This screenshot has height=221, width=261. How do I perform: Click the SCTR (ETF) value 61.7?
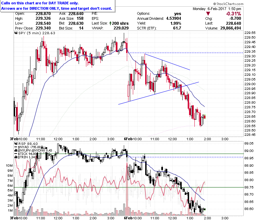tap(177, 28)
